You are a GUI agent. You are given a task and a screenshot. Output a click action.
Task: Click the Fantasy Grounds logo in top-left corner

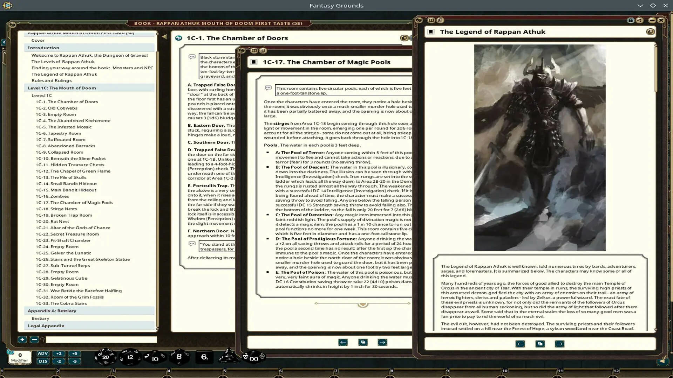click(x=8, y=5)
